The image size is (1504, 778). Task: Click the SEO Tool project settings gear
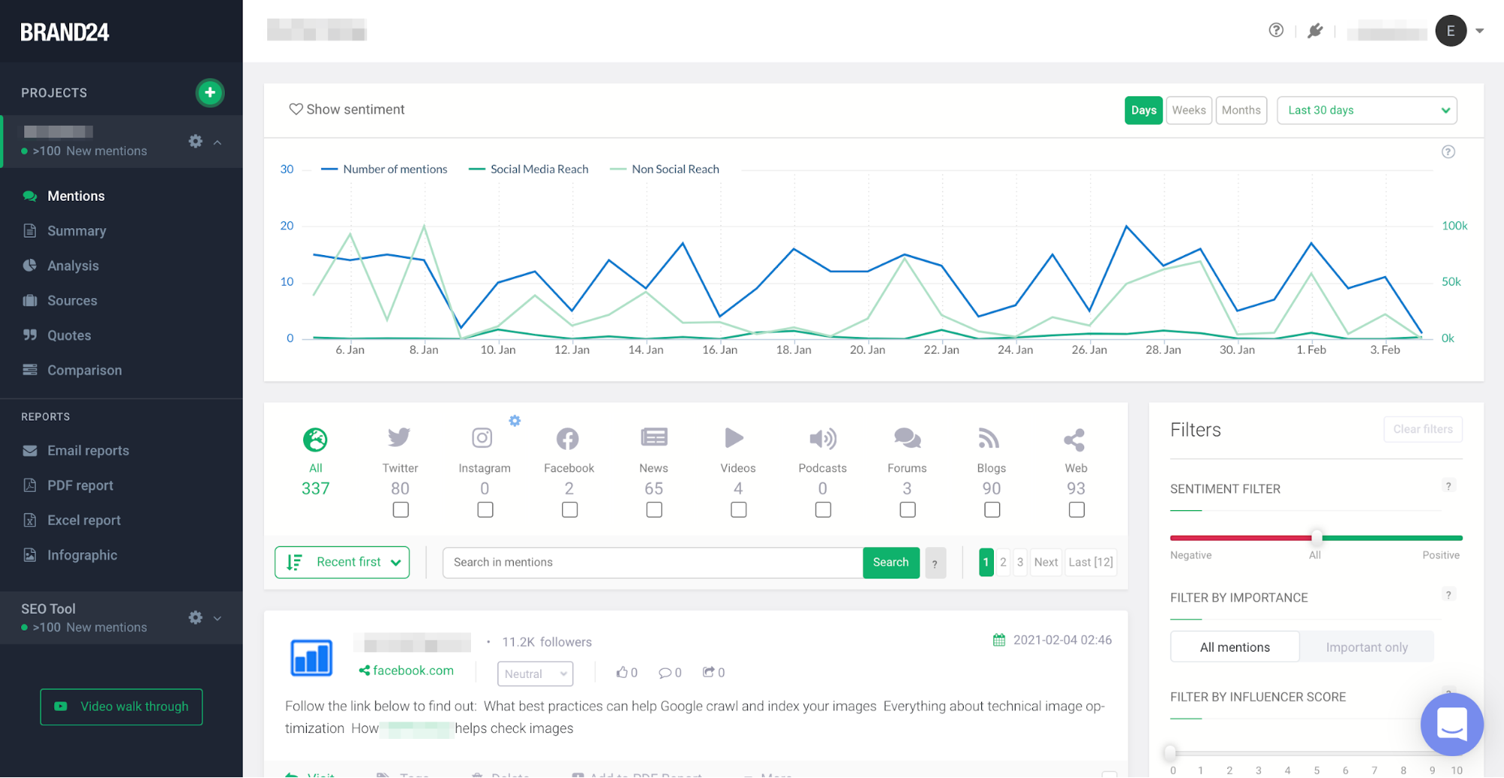196,618
